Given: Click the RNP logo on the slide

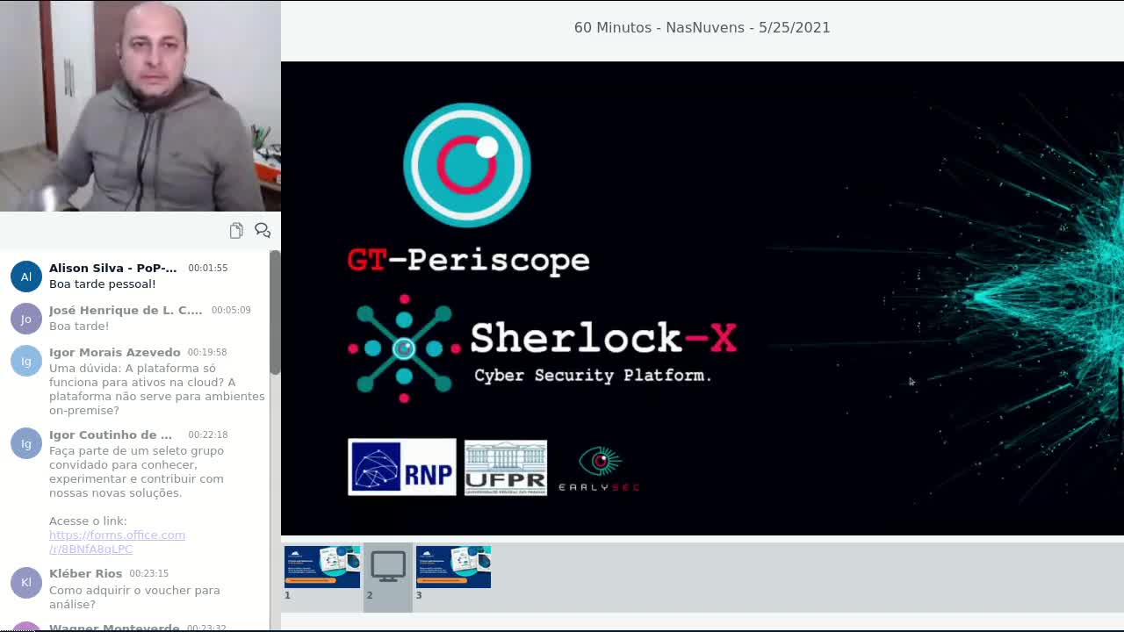Looking at the screenshot, I should [402, 467].
